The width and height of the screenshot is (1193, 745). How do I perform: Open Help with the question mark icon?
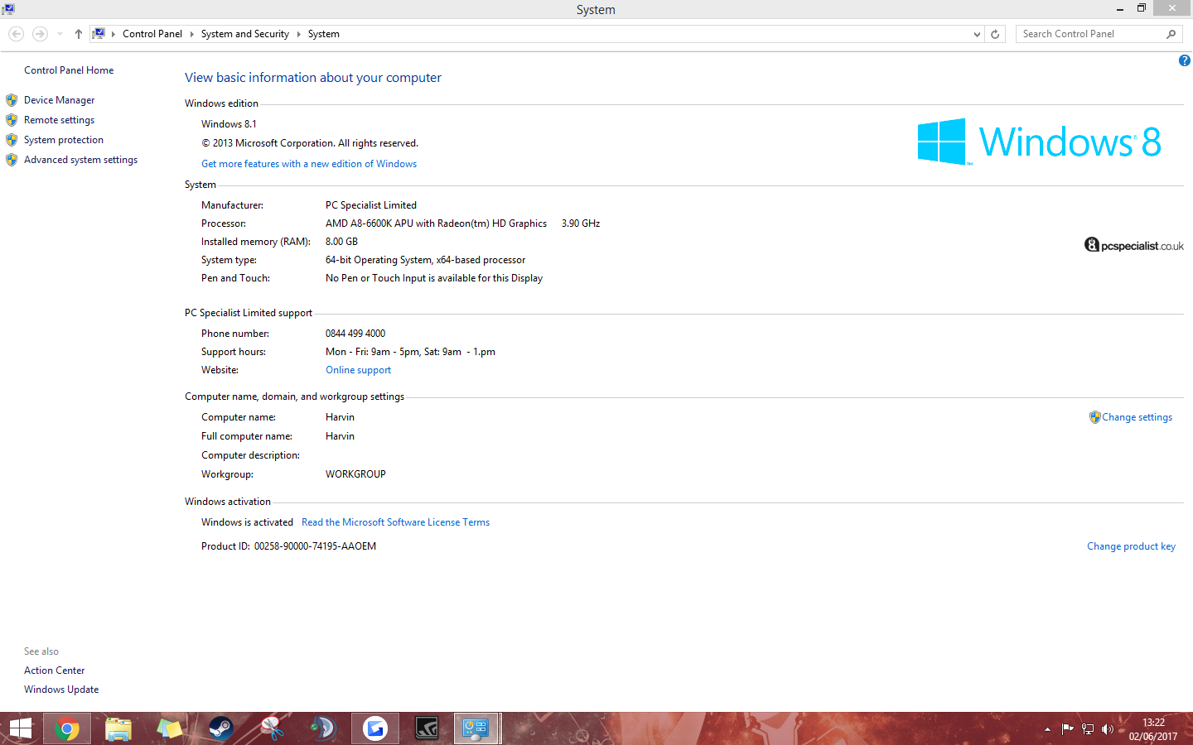[1185, 60]
